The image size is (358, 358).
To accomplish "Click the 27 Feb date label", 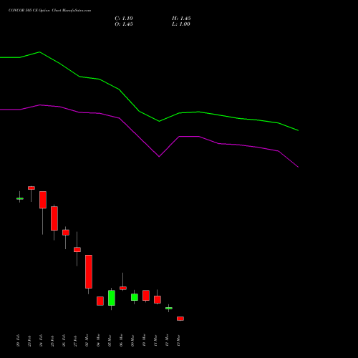I will [76, 341].
